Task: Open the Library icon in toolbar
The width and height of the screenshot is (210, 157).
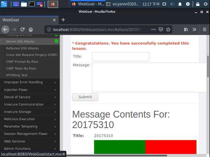Action: [x=186, y=29]
